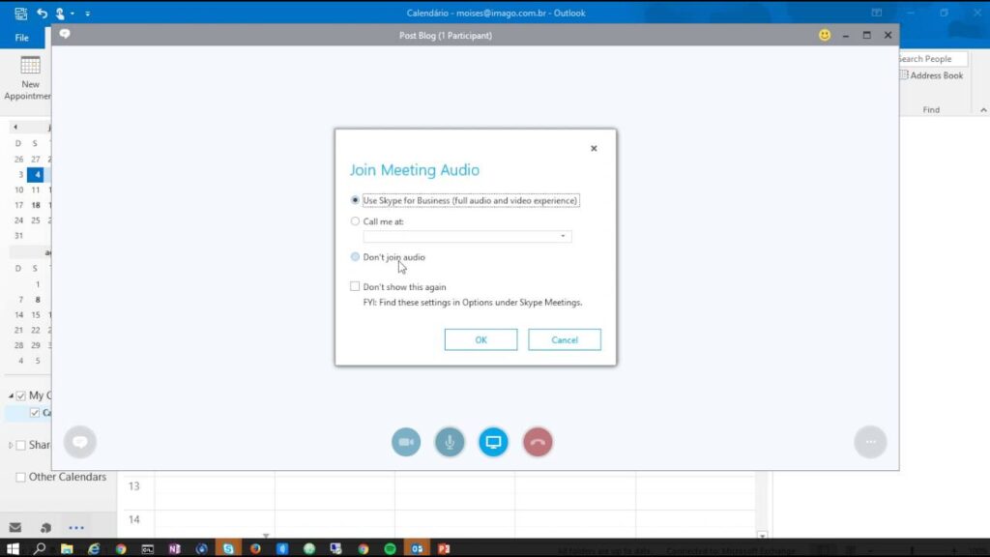Open Command Prompt from taskbar
Image resolution: width=990 pixels, height=557 pixels.
pyautogui.click(x=147, y=549)
